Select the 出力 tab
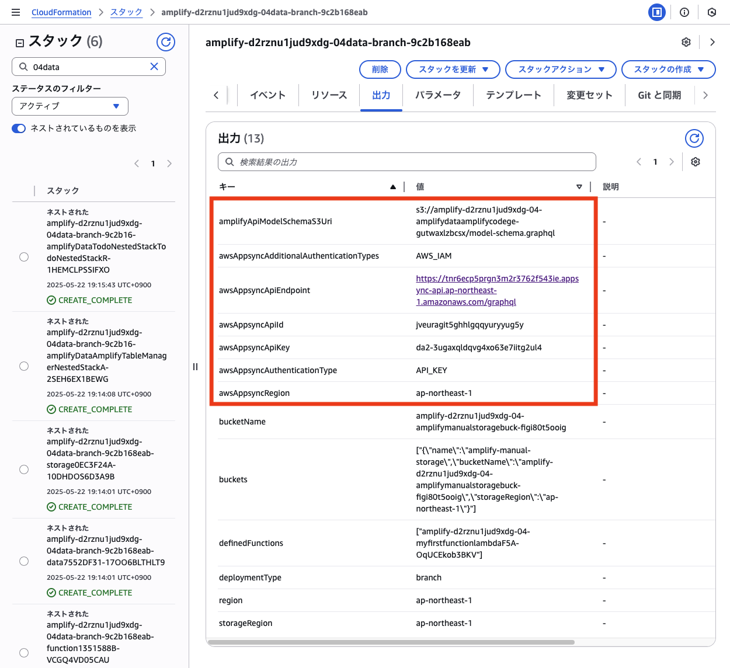Viewport: 730px width, 668px height. pyautogui.click(x=381, y=95)
